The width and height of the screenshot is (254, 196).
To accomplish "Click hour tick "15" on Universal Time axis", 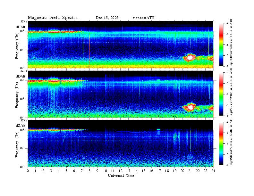I will pyautogui.click(x=144, y=171).
